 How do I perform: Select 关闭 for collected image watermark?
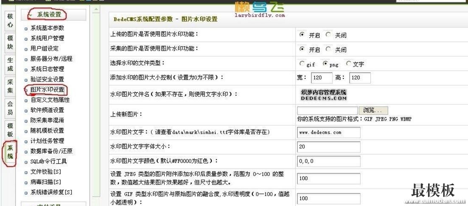pyautogui.click(x=328, y=49)
